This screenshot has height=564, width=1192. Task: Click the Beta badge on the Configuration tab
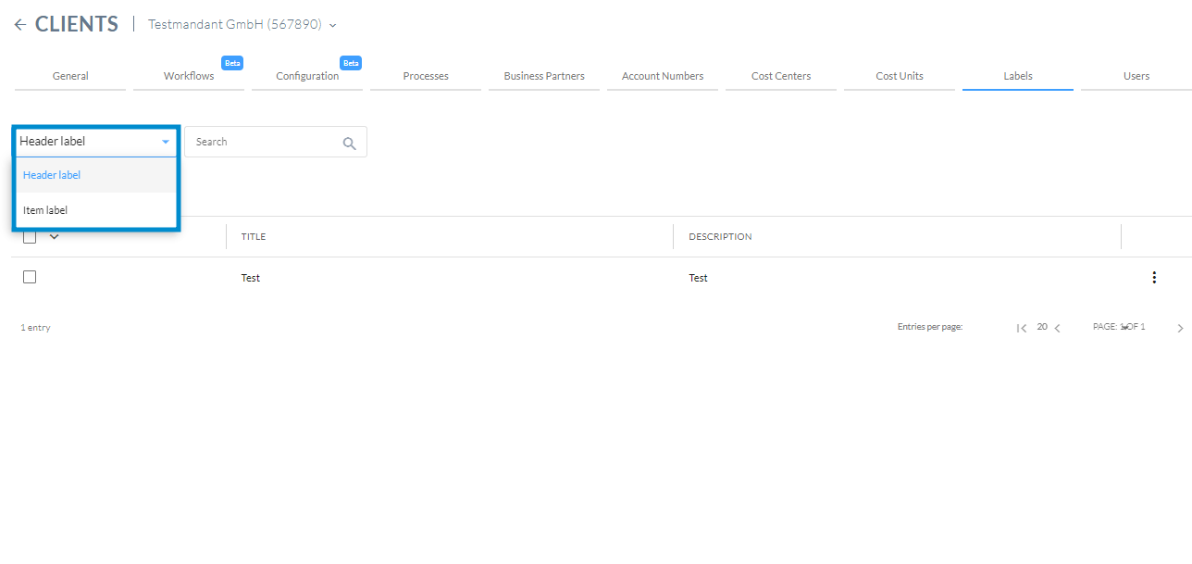(351, 62)
